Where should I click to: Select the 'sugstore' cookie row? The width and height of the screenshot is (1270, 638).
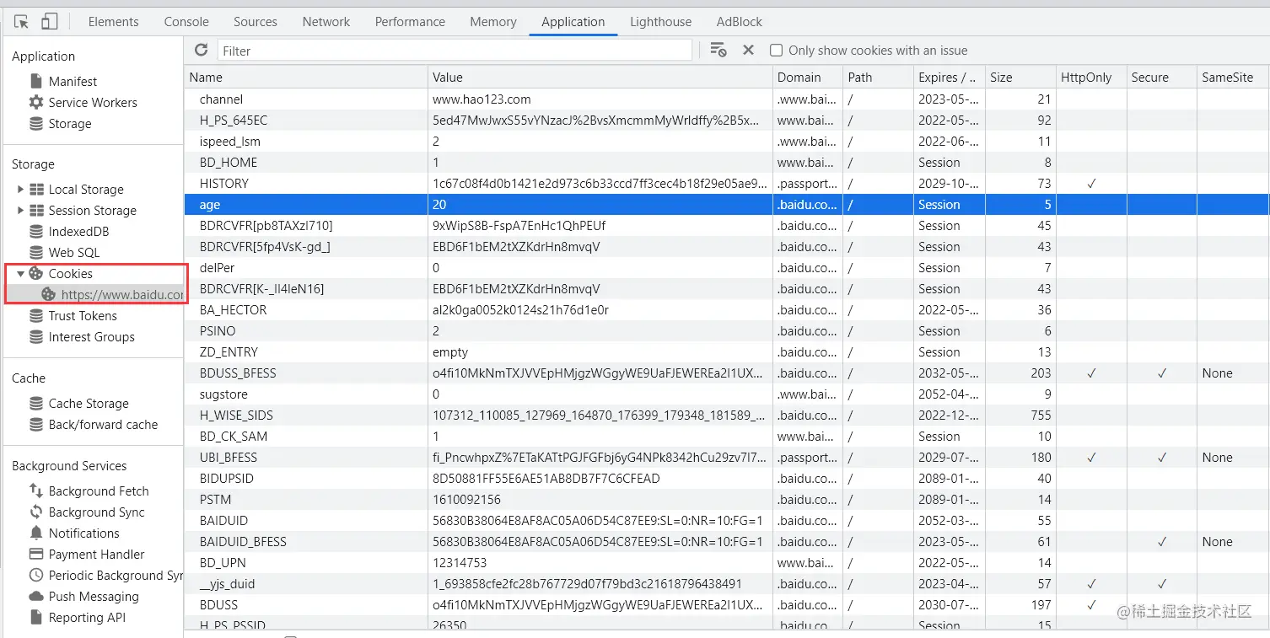click(726, 394)
